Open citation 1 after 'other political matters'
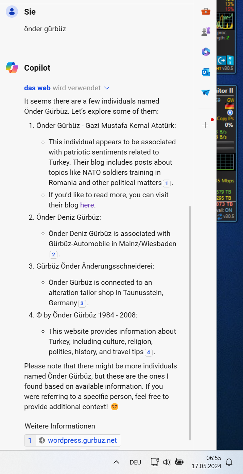 click(167, 183)
